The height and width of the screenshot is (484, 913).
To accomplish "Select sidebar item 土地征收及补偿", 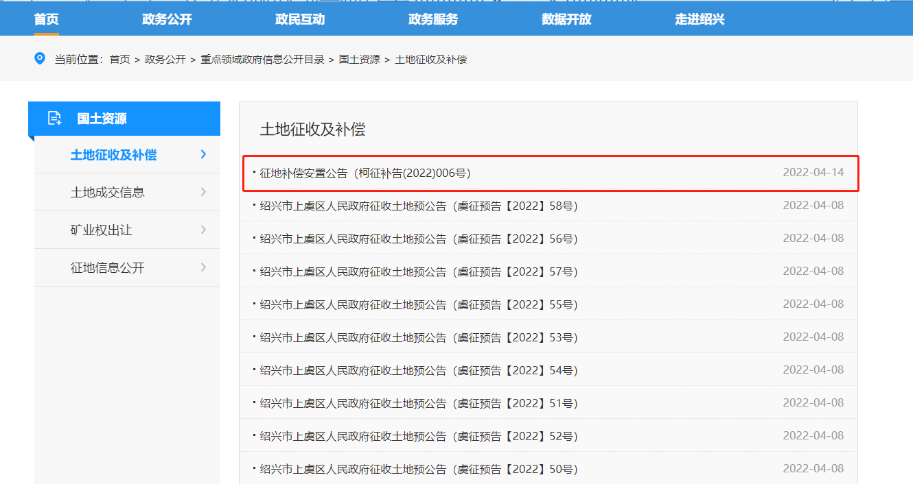I will pyautogui.click(x=127, y=155).
